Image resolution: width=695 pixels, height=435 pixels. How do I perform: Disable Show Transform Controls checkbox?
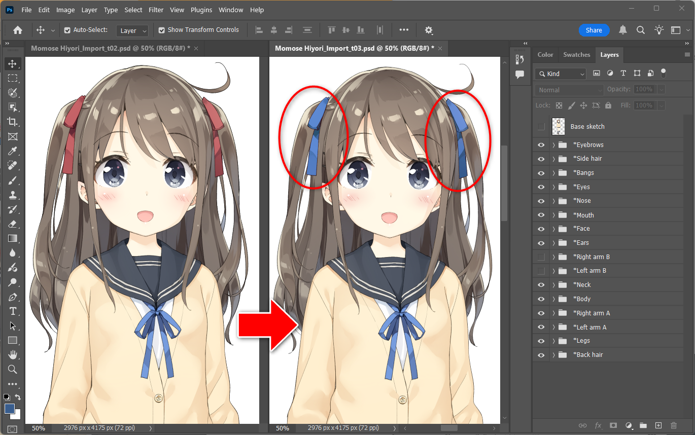coord(162,30)
